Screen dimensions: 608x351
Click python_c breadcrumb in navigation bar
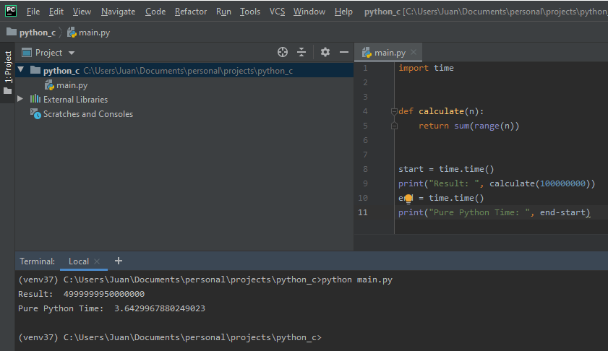[x=31, y=32]
